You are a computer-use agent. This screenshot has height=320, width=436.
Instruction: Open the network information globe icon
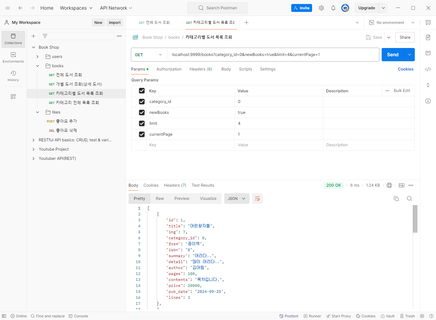tap(389, 185)
